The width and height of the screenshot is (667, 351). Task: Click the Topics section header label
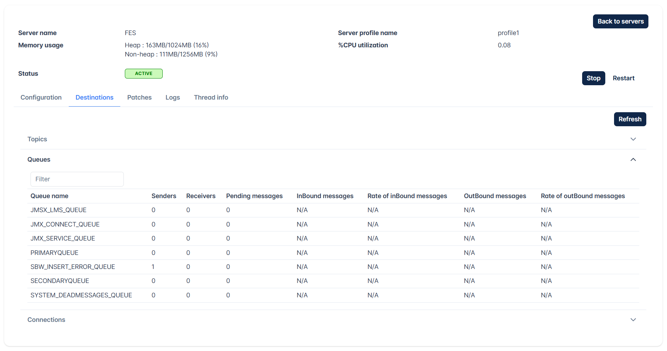(37, 139)
